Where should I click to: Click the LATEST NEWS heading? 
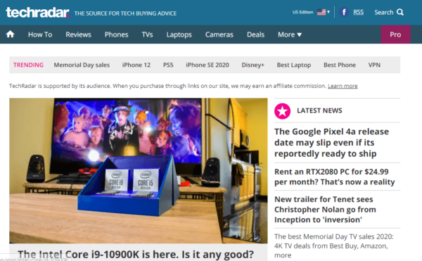click(319, 110)
